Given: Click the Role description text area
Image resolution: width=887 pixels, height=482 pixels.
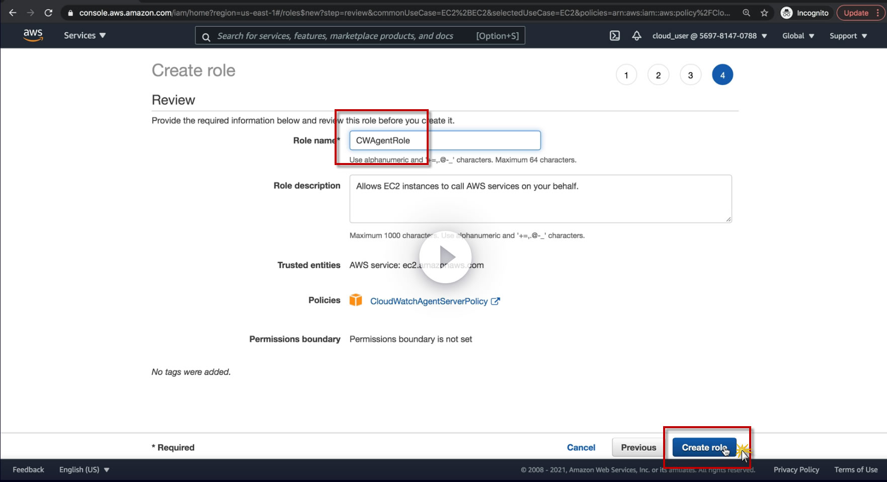Looking at the screenshot, I should tap(541, 199).
